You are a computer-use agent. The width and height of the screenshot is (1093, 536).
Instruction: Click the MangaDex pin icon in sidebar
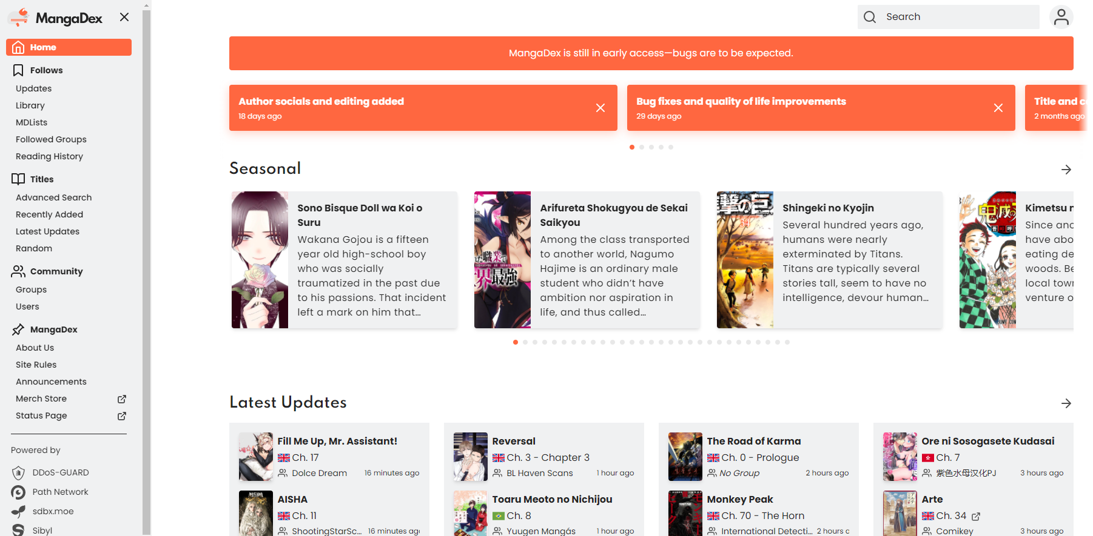[x=18, y=329]
